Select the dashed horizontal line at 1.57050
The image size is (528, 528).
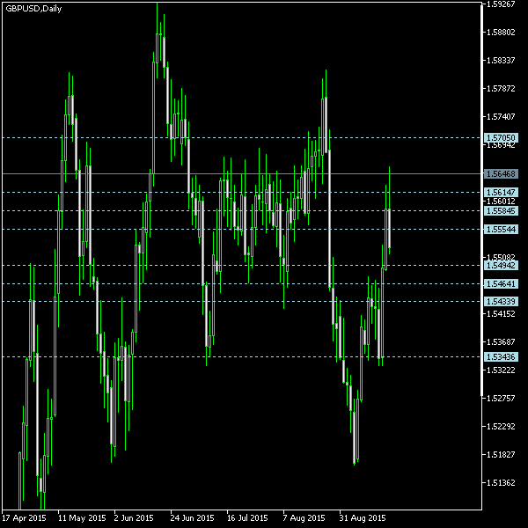pos(242,138)
